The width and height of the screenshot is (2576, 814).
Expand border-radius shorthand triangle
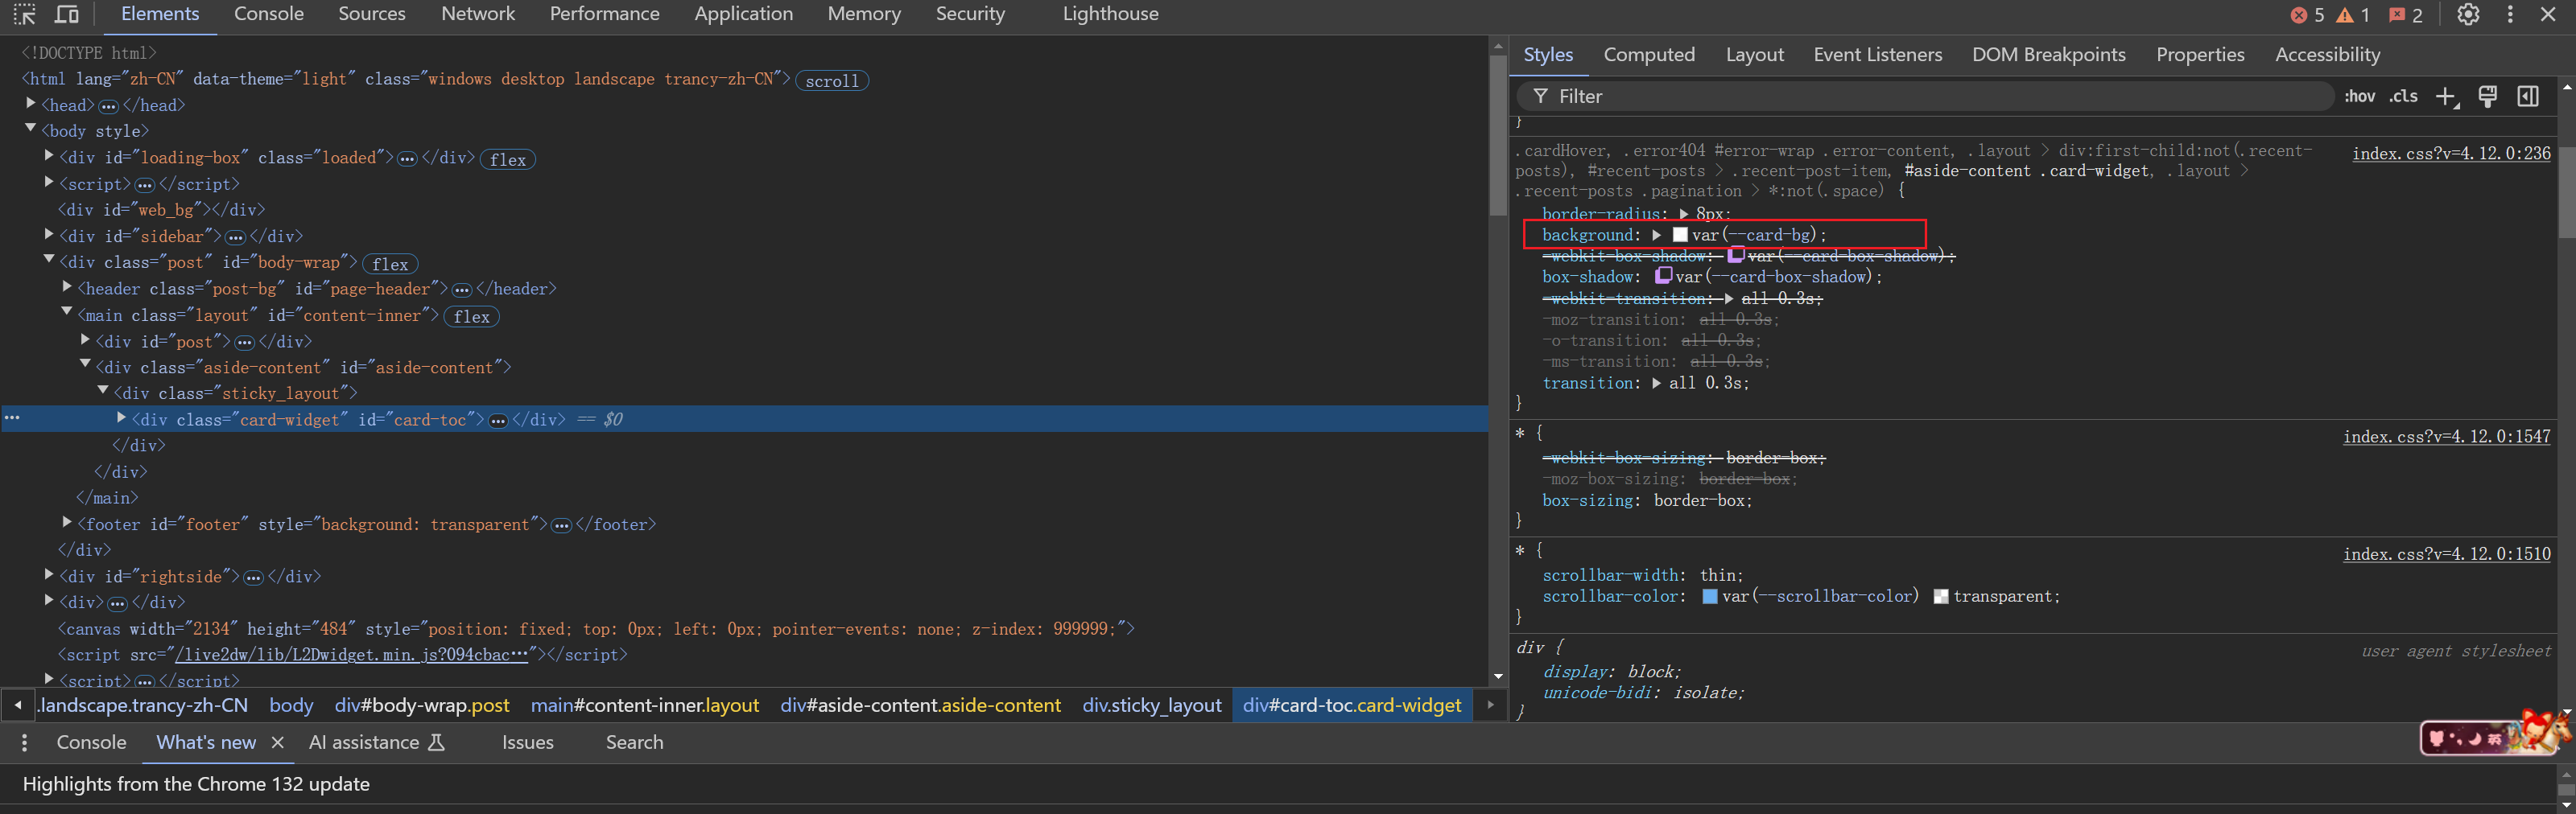(1684, 214)
